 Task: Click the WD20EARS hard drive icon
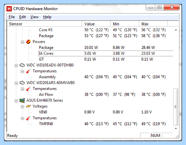pyautogui.click(x=22, y=83)
